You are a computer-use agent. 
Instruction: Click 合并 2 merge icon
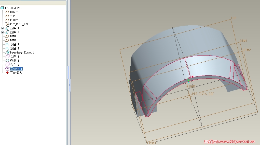tap(7, 65)
